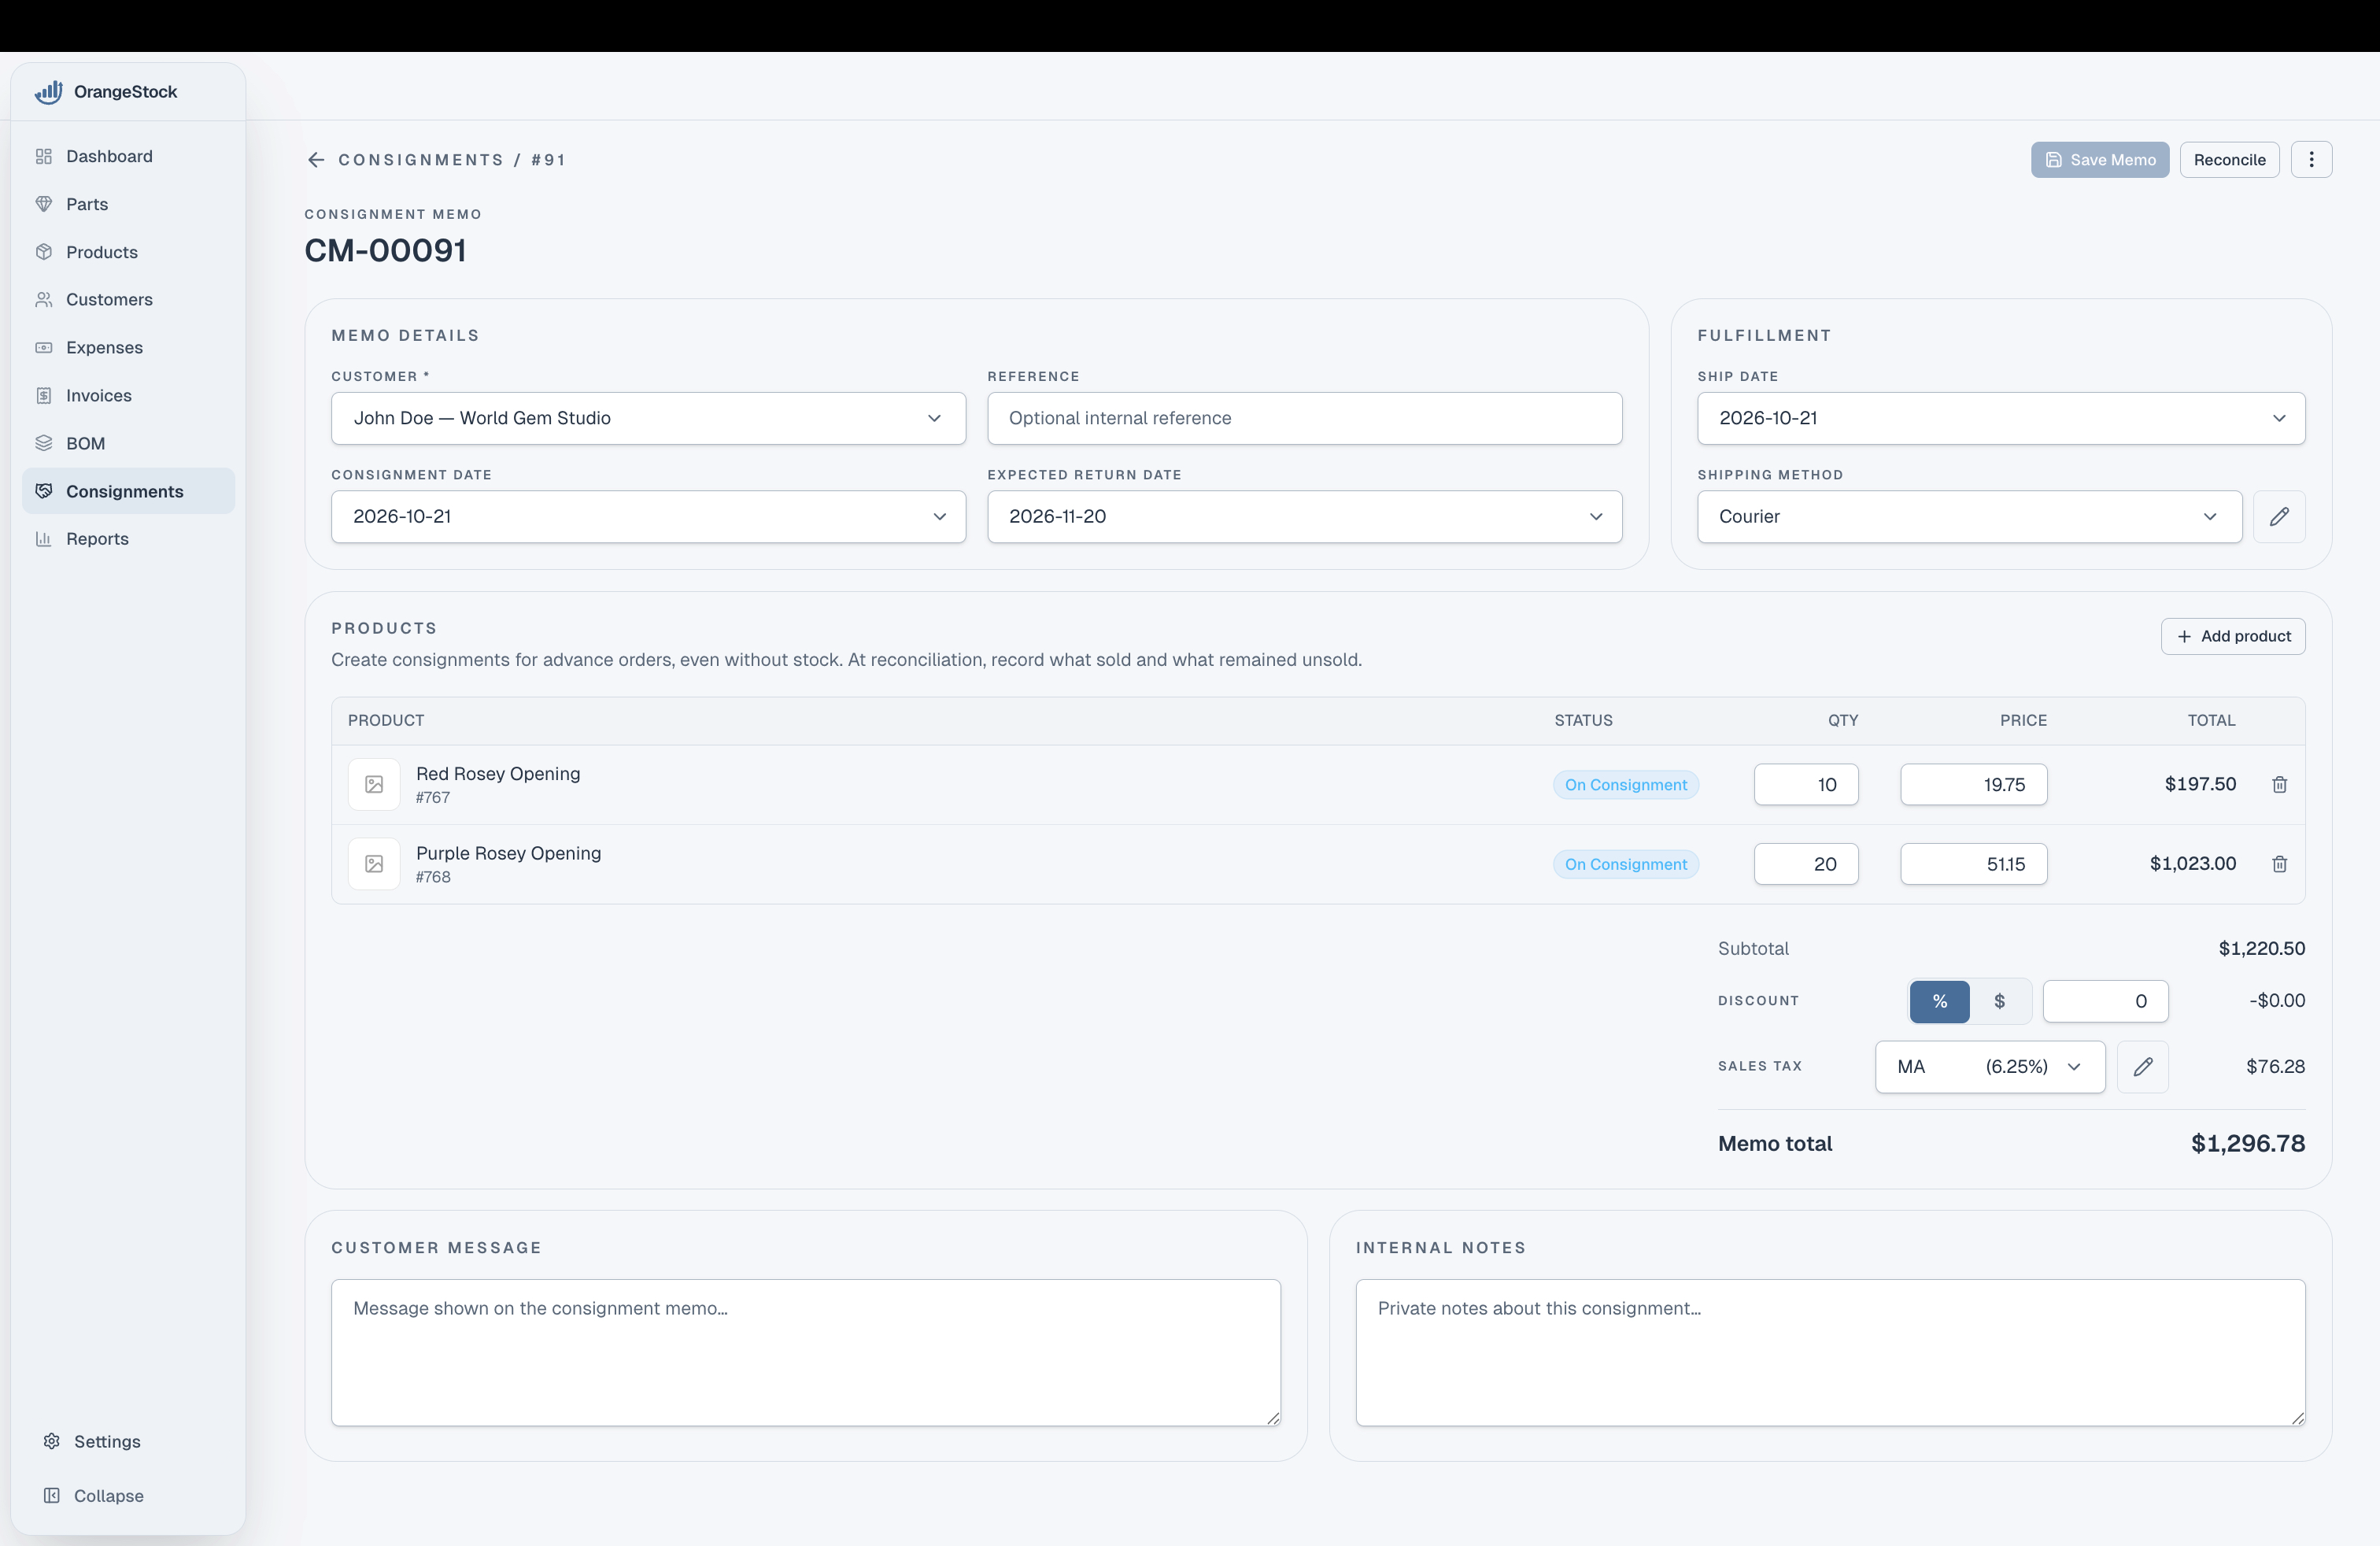Click Add product button

(2233, 637)
